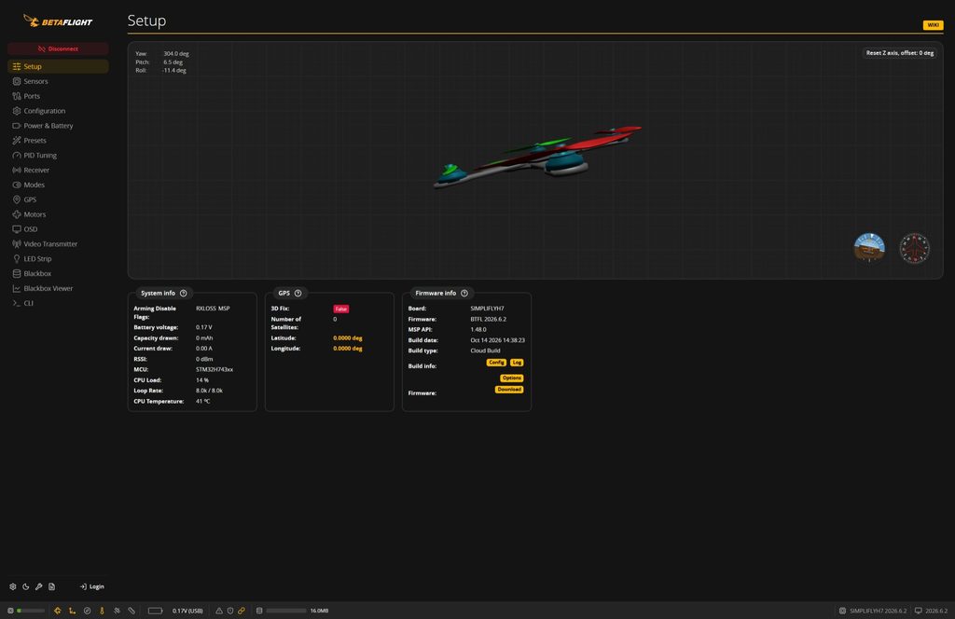
Task: Download the firmware
Action: (509, 390)
